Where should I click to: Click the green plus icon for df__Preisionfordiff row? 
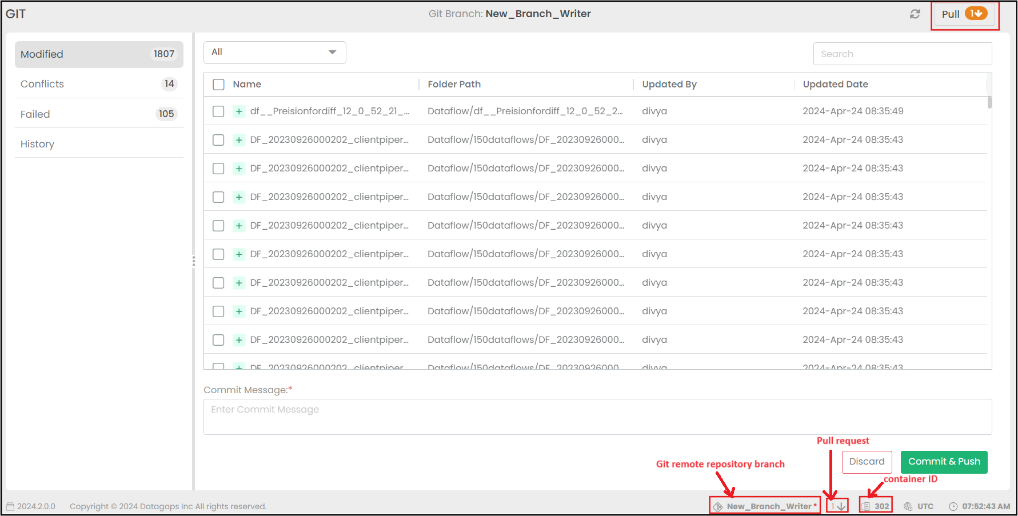click(239, 111)
